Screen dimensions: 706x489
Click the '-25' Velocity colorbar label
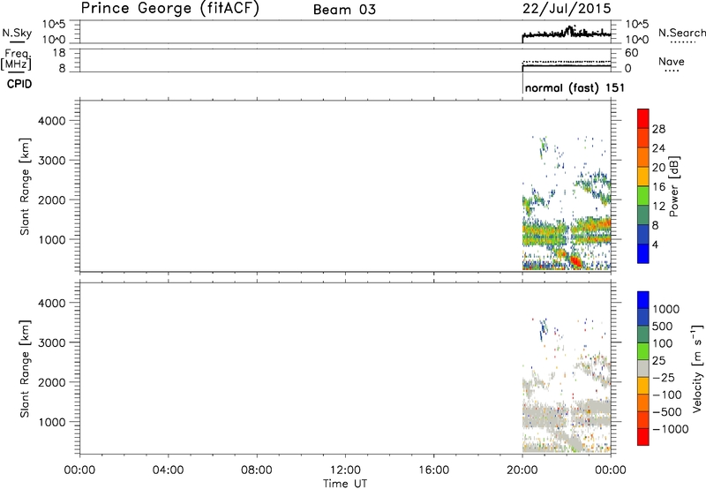point(664,377)
